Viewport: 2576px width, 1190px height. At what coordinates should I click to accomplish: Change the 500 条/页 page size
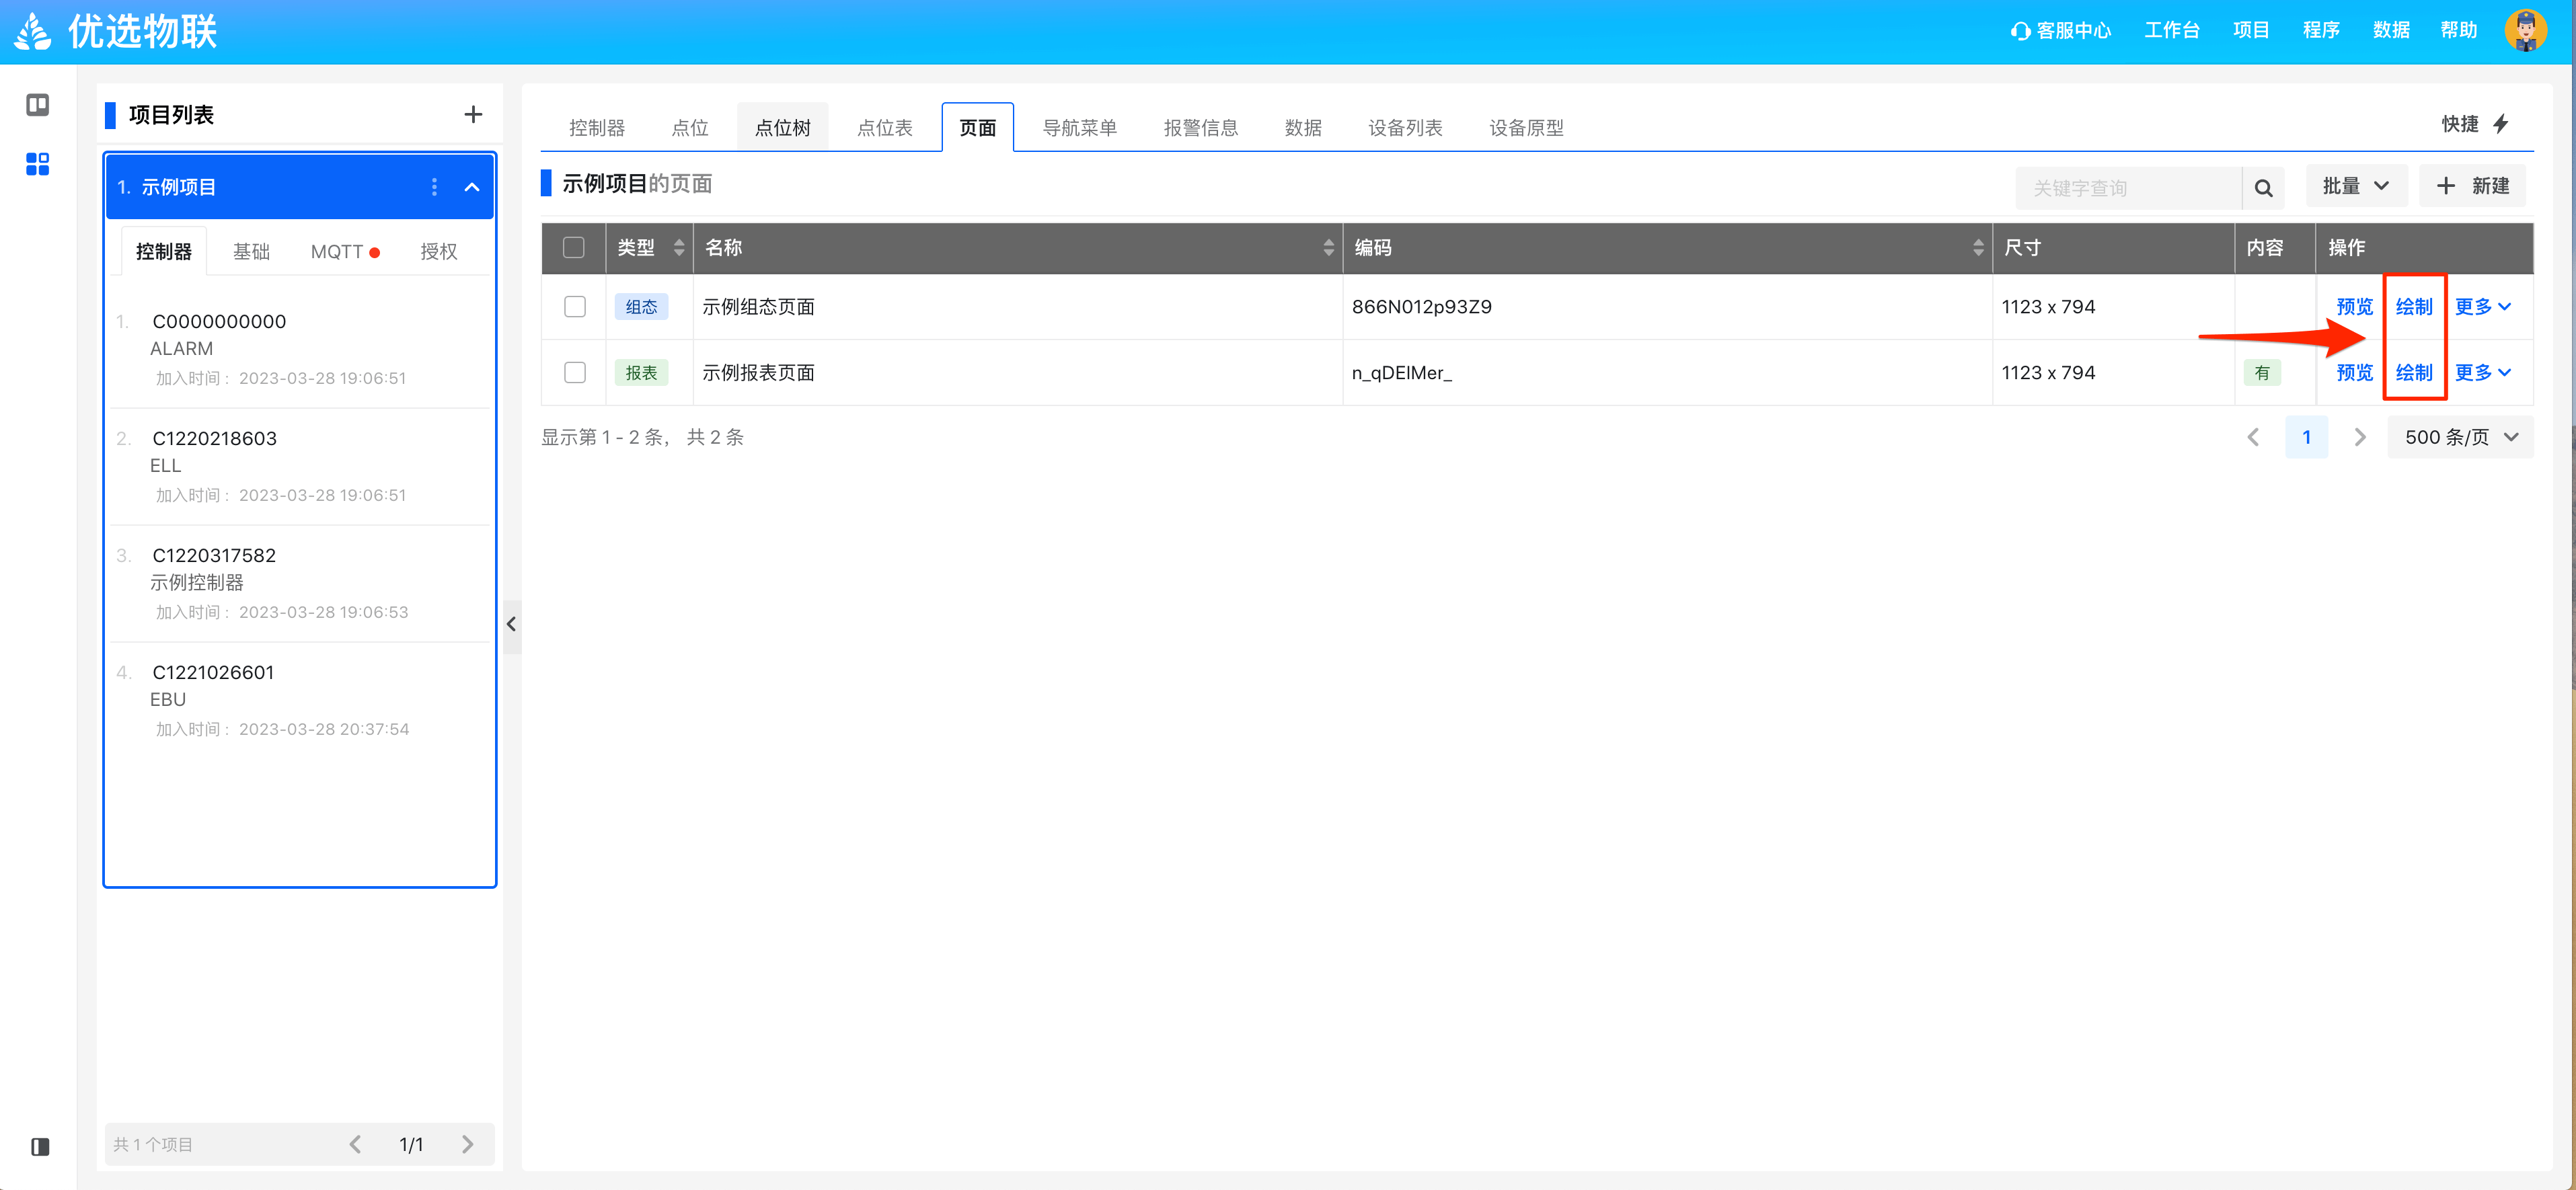(2460, 438)
